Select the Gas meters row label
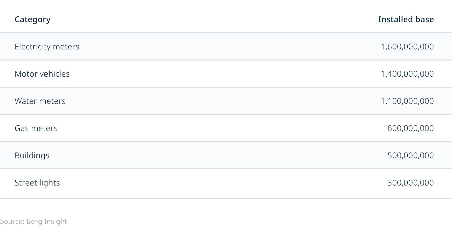This screenshot has width=452, height=245. pos(36,128)
